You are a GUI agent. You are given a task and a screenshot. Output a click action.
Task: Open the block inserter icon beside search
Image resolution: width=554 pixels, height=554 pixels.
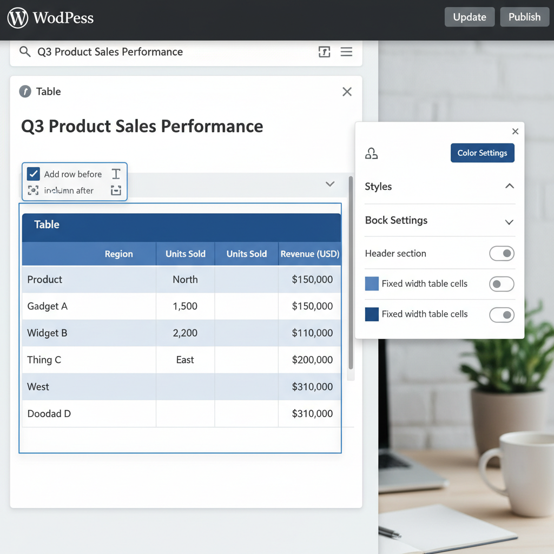click(x=324, y=51)
